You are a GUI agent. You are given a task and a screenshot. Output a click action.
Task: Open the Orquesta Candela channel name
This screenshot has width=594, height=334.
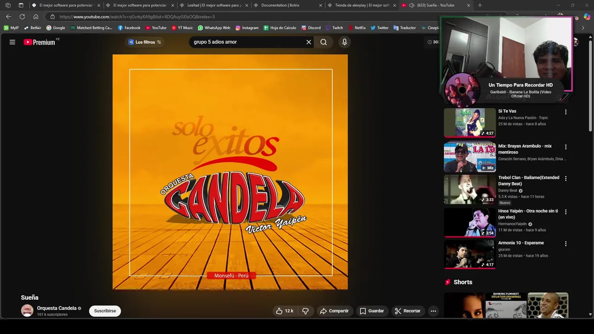pyautogui.click(x=57, y=308)
